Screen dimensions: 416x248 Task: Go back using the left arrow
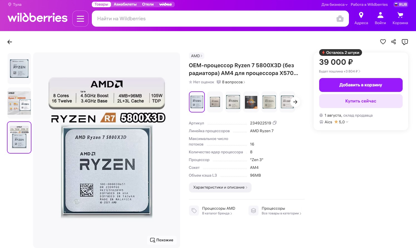pos(10,42)
